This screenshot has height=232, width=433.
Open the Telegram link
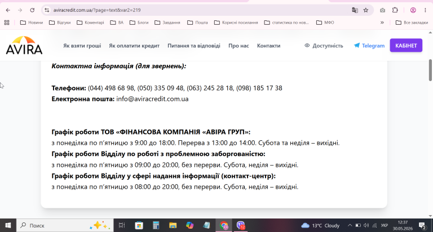click(369, 46)
